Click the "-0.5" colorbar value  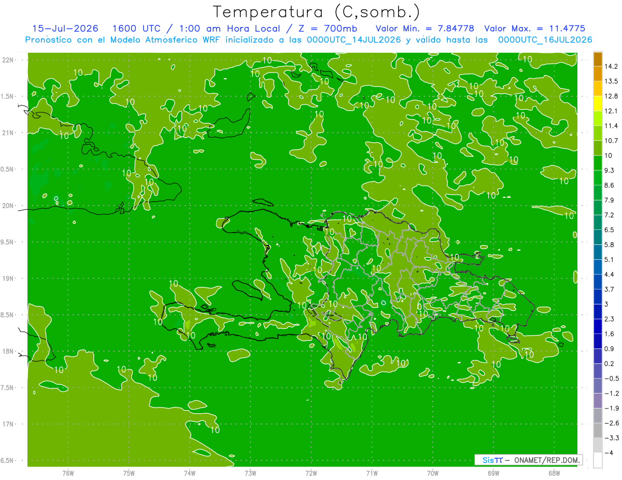[611, 378]
